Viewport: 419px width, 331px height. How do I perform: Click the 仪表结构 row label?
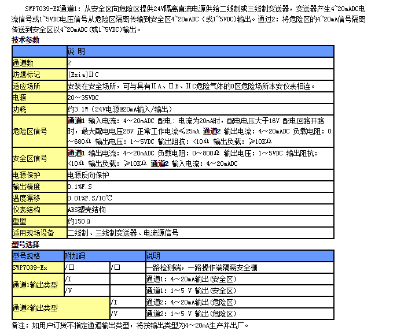click(x=27, y=210)
